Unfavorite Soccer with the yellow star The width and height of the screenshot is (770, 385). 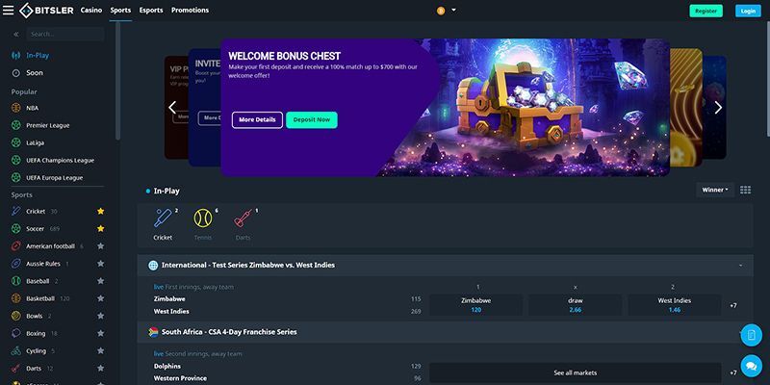[101, 228]
